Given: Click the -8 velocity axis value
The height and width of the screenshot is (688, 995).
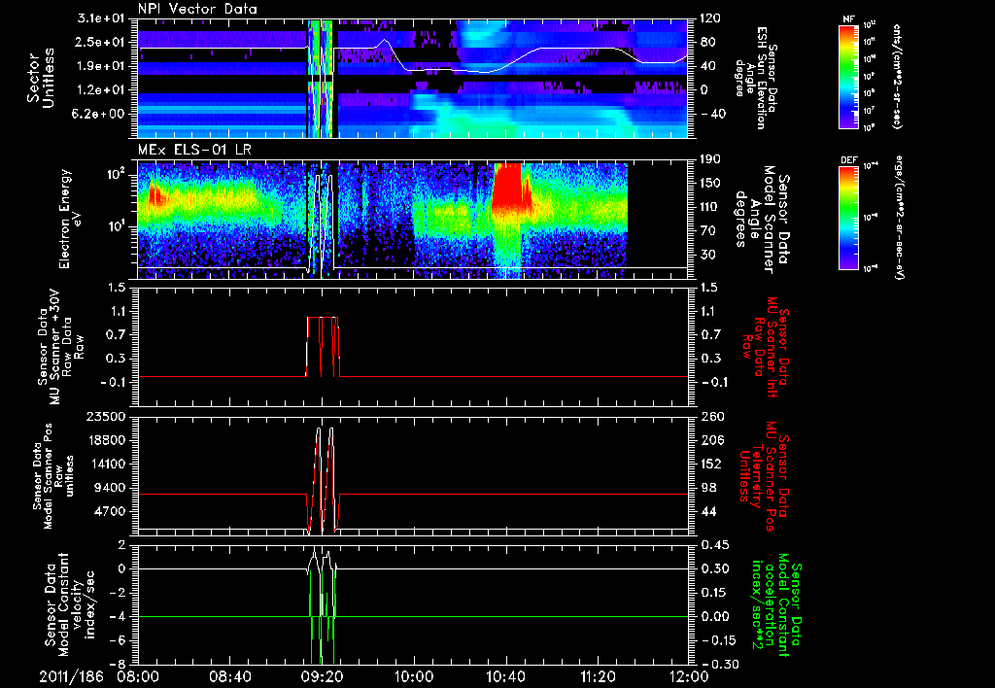Looking at the screenshot, I should point(117,665).
